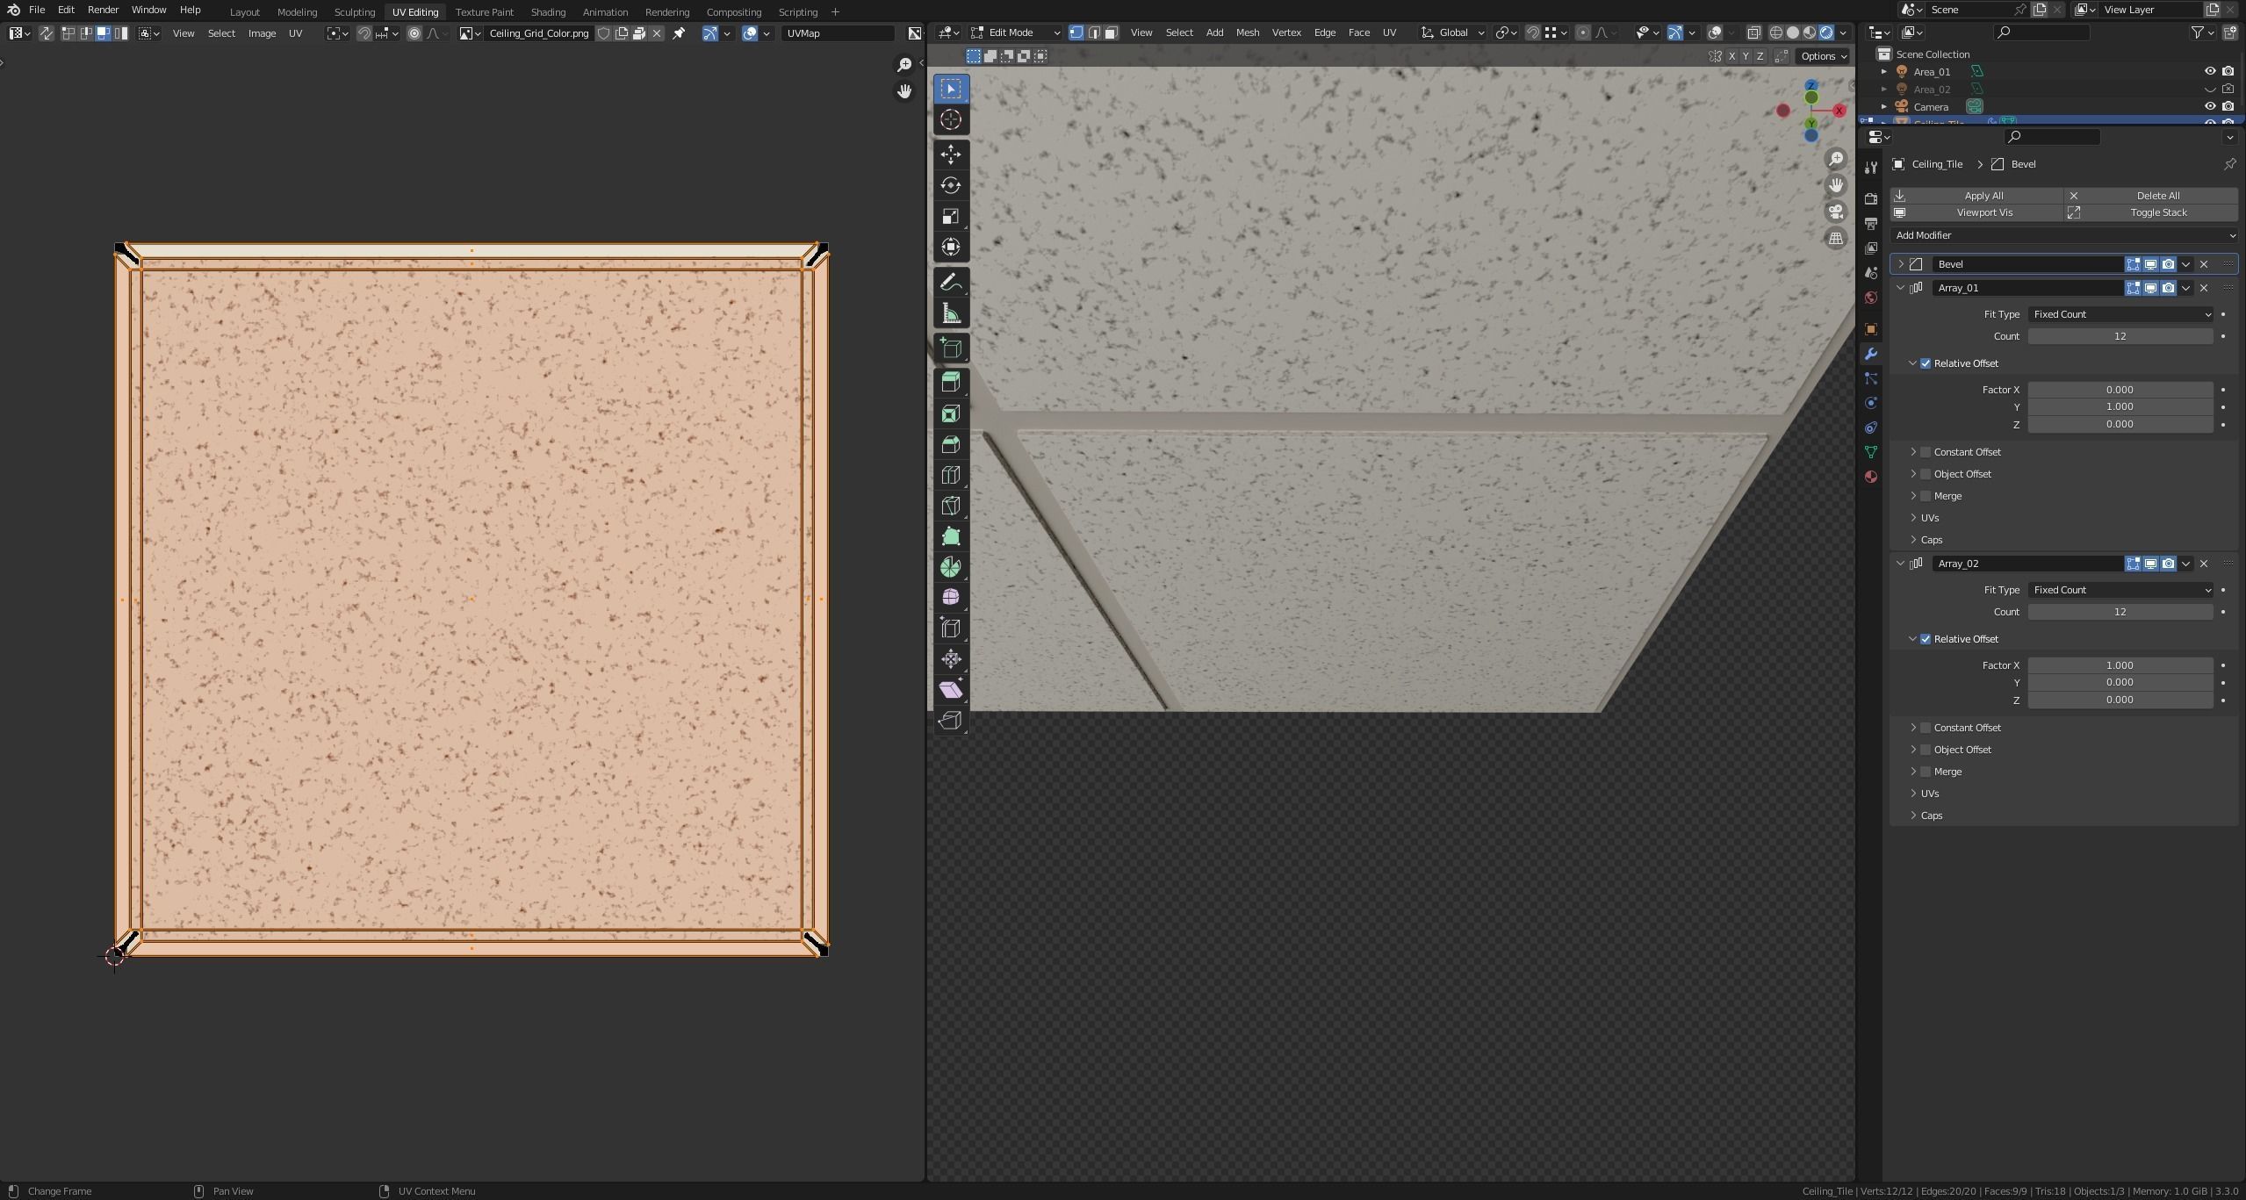The image size is (2246, 1200).
Task: Toggle camera view in 3D viewport
Action: click(x=1835, y=212)
